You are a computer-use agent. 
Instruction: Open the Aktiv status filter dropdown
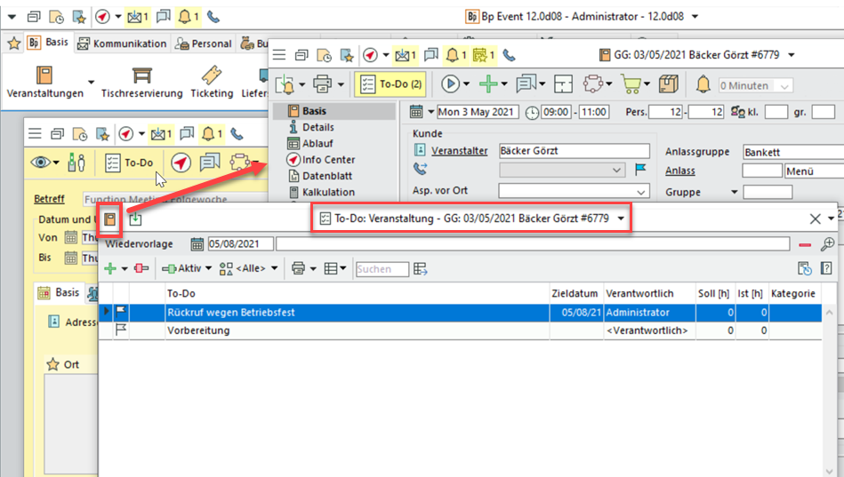[187, 269]
